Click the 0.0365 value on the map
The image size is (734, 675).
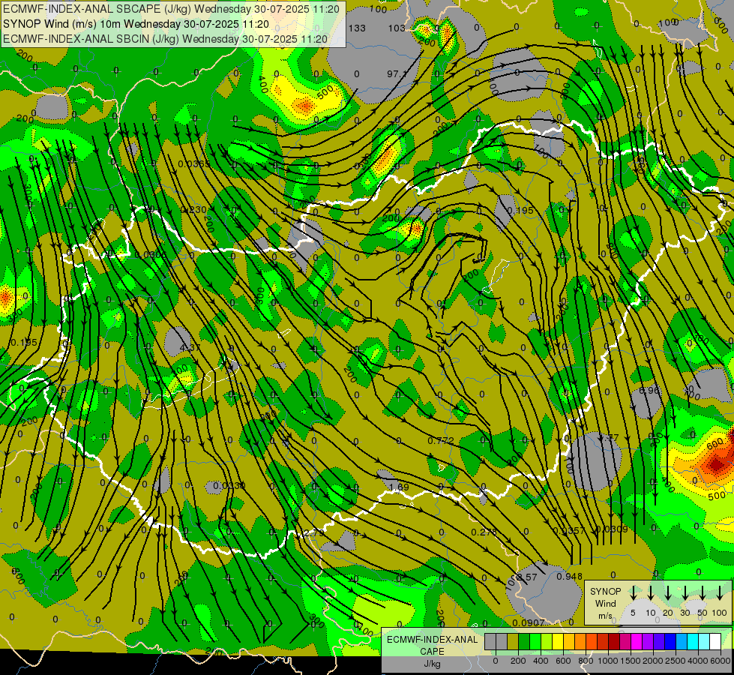pos(194,164)
